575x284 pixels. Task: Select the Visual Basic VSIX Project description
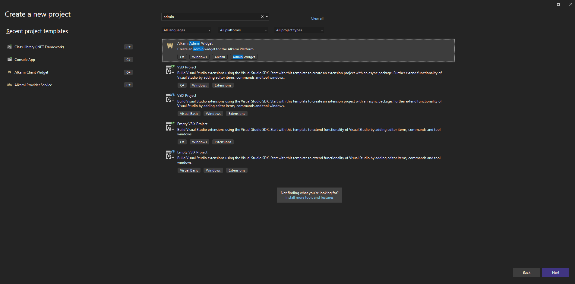click(x=309, y=103)
